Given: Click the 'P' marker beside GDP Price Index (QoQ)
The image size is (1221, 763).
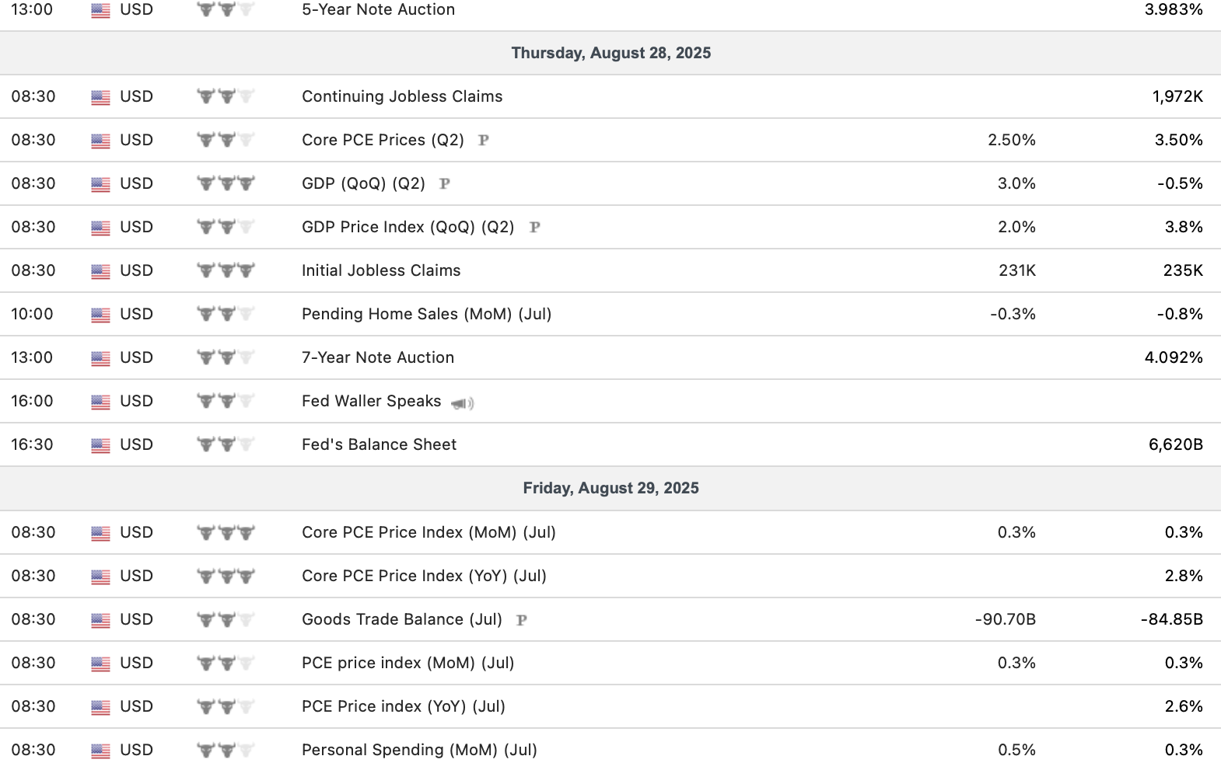Looking at the screenshot, I should (534, 227).
